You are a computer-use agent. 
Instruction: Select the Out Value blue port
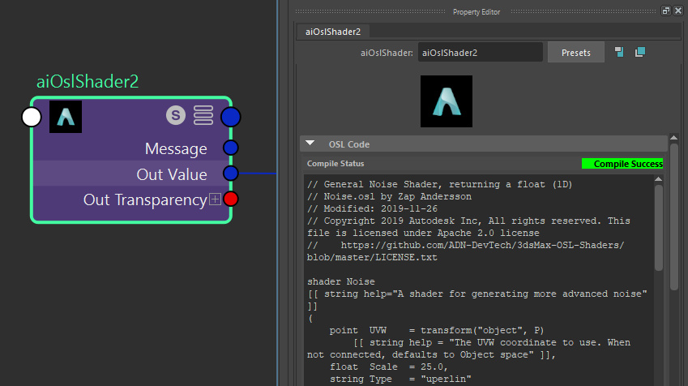click(230, 174)
